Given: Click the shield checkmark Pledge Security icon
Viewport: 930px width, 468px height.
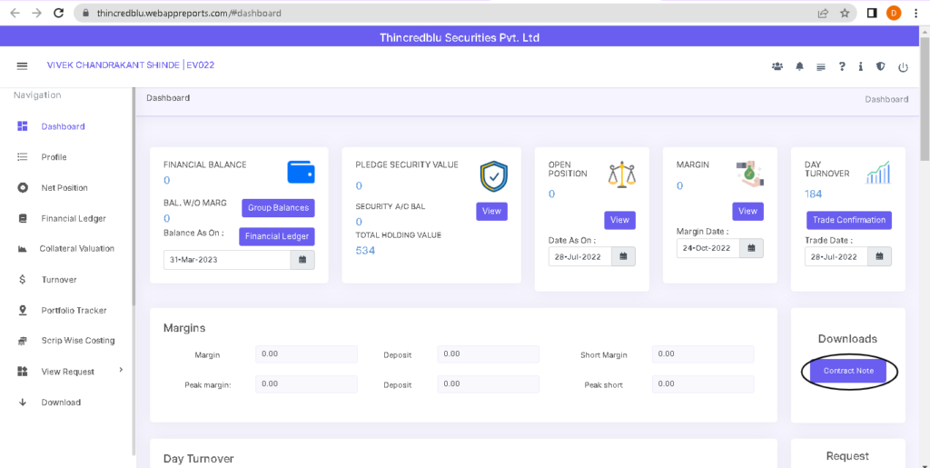Looking at the screenshot, I should coord(493,176).
